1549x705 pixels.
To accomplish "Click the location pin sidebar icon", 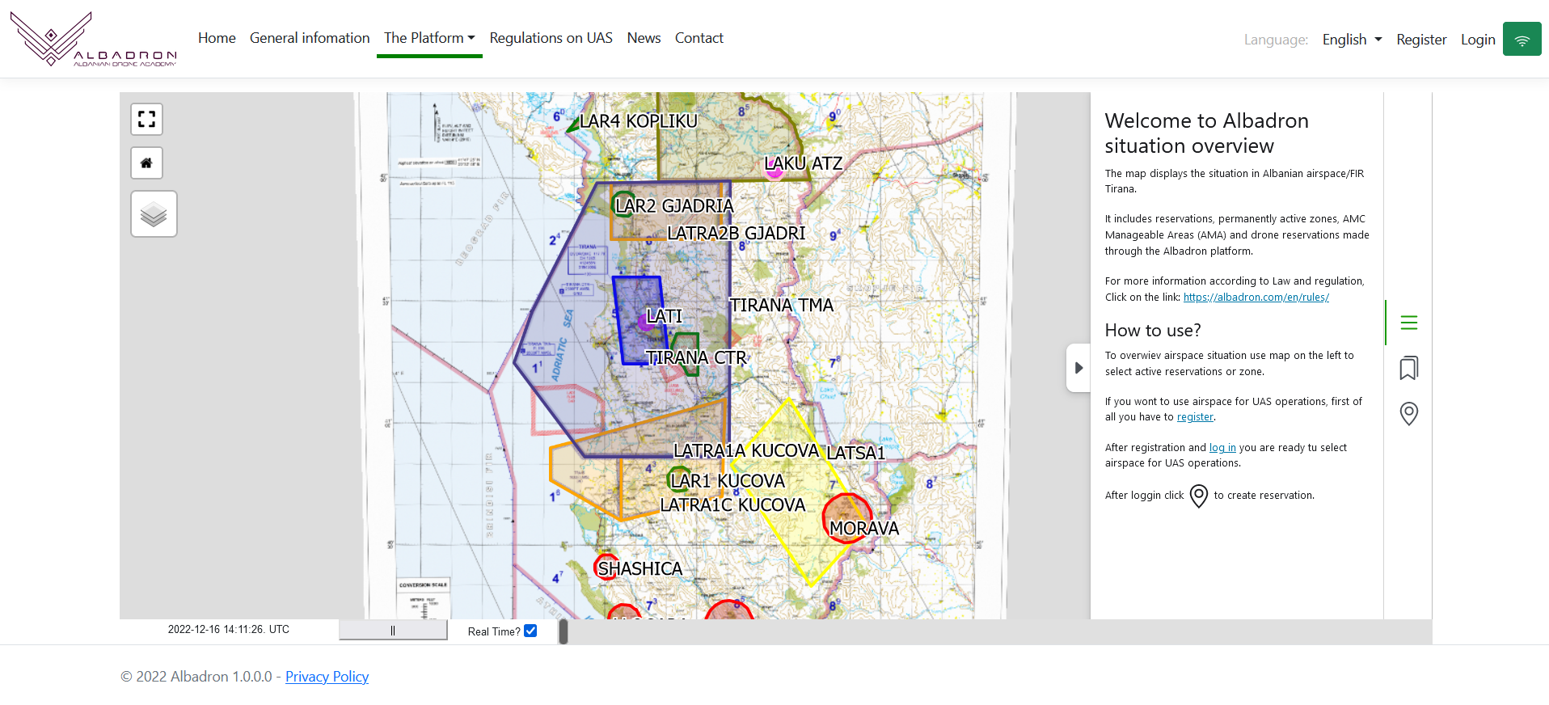I will pyautogui.click(x=1408, y=414).
